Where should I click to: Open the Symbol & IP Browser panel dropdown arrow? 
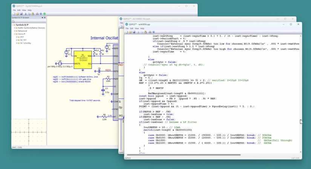pos(42,17)
